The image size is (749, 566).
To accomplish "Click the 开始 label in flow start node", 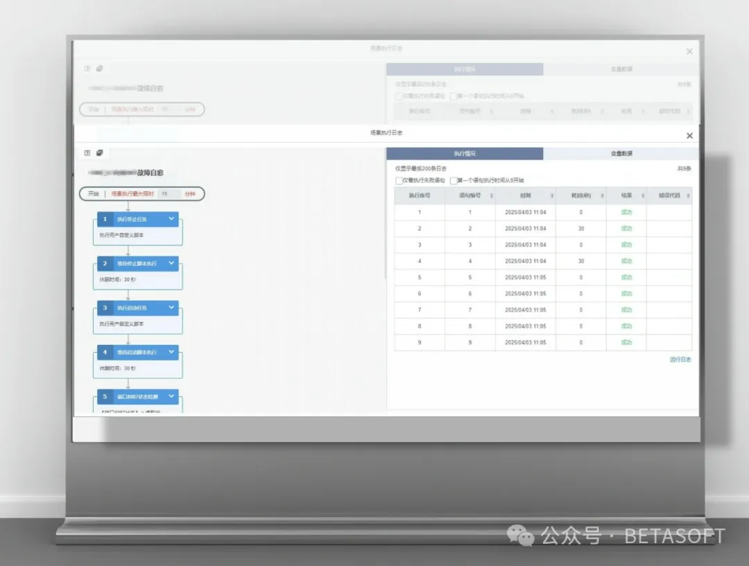I will [x=93, y=194].
